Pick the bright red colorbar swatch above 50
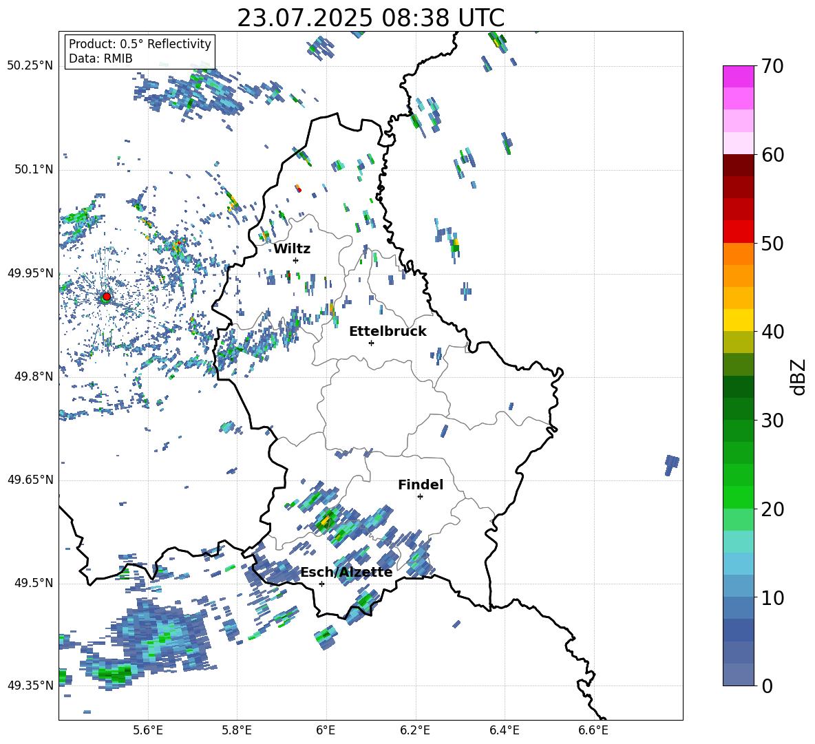Screen dimensions: 815x744 click(x=738, y=232)
